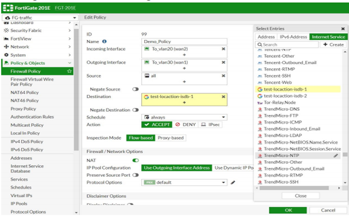Viewport: 349px width, 222px height.
Task: Click the star icon on Firewall Policy
Action: pyautogui.click(x=69, y=71)
